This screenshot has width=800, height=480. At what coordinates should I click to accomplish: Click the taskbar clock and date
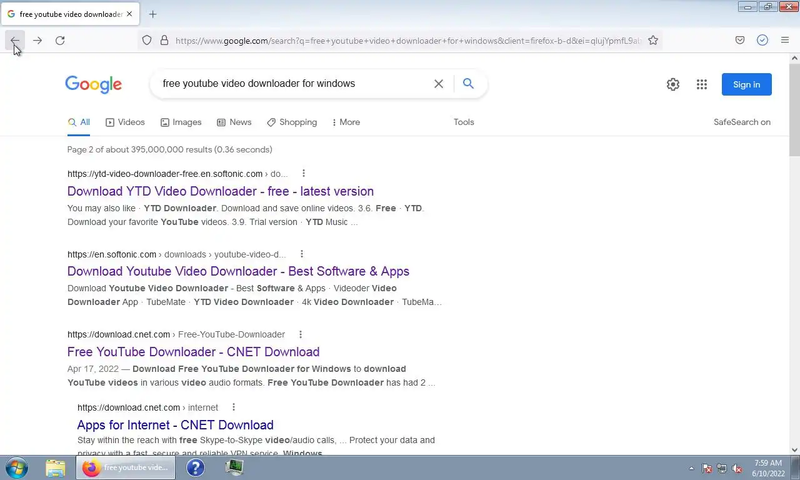[767, 468]
